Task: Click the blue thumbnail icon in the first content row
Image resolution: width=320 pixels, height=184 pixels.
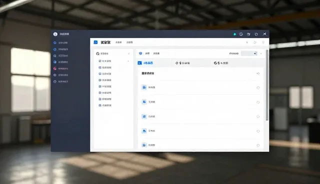Action: (144, 87)
